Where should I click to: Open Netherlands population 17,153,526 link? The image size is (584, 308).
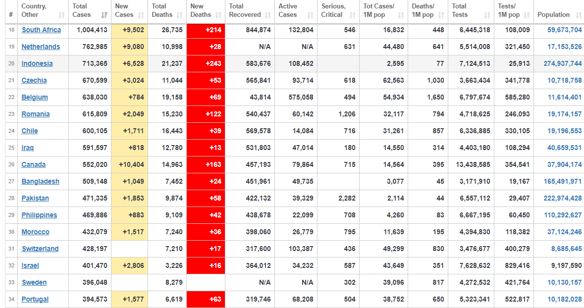click(564, 47)
